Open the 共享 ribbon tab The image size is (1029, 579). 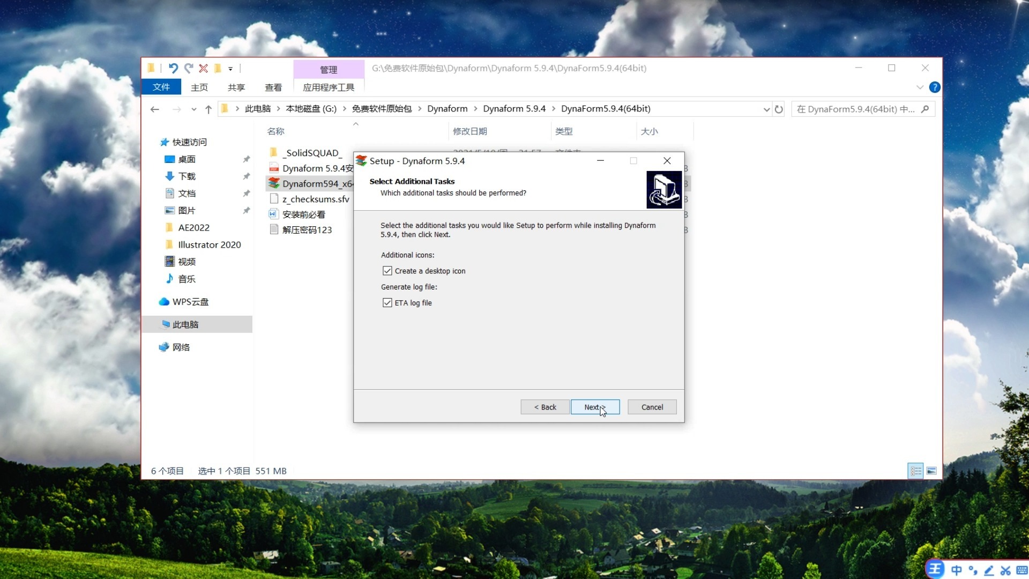point(236,87)
